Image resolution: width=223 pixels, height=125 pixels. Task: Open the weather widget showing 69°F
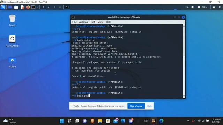10,121
